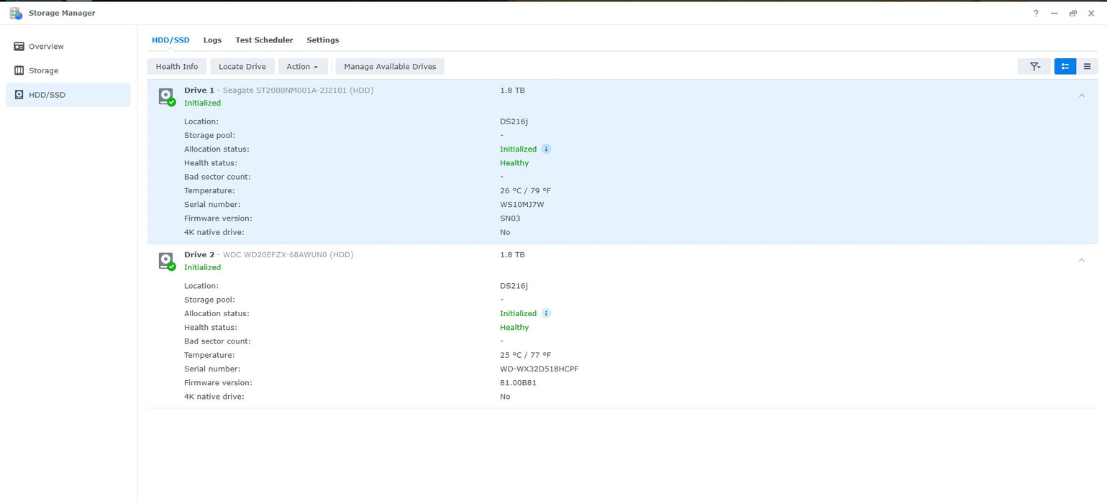Select the Drive 2 WDC header row

622,261
